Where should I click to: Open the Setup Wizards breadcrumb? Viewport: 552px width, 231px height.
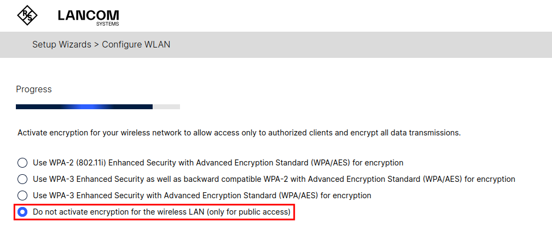(x=62, y=45)
